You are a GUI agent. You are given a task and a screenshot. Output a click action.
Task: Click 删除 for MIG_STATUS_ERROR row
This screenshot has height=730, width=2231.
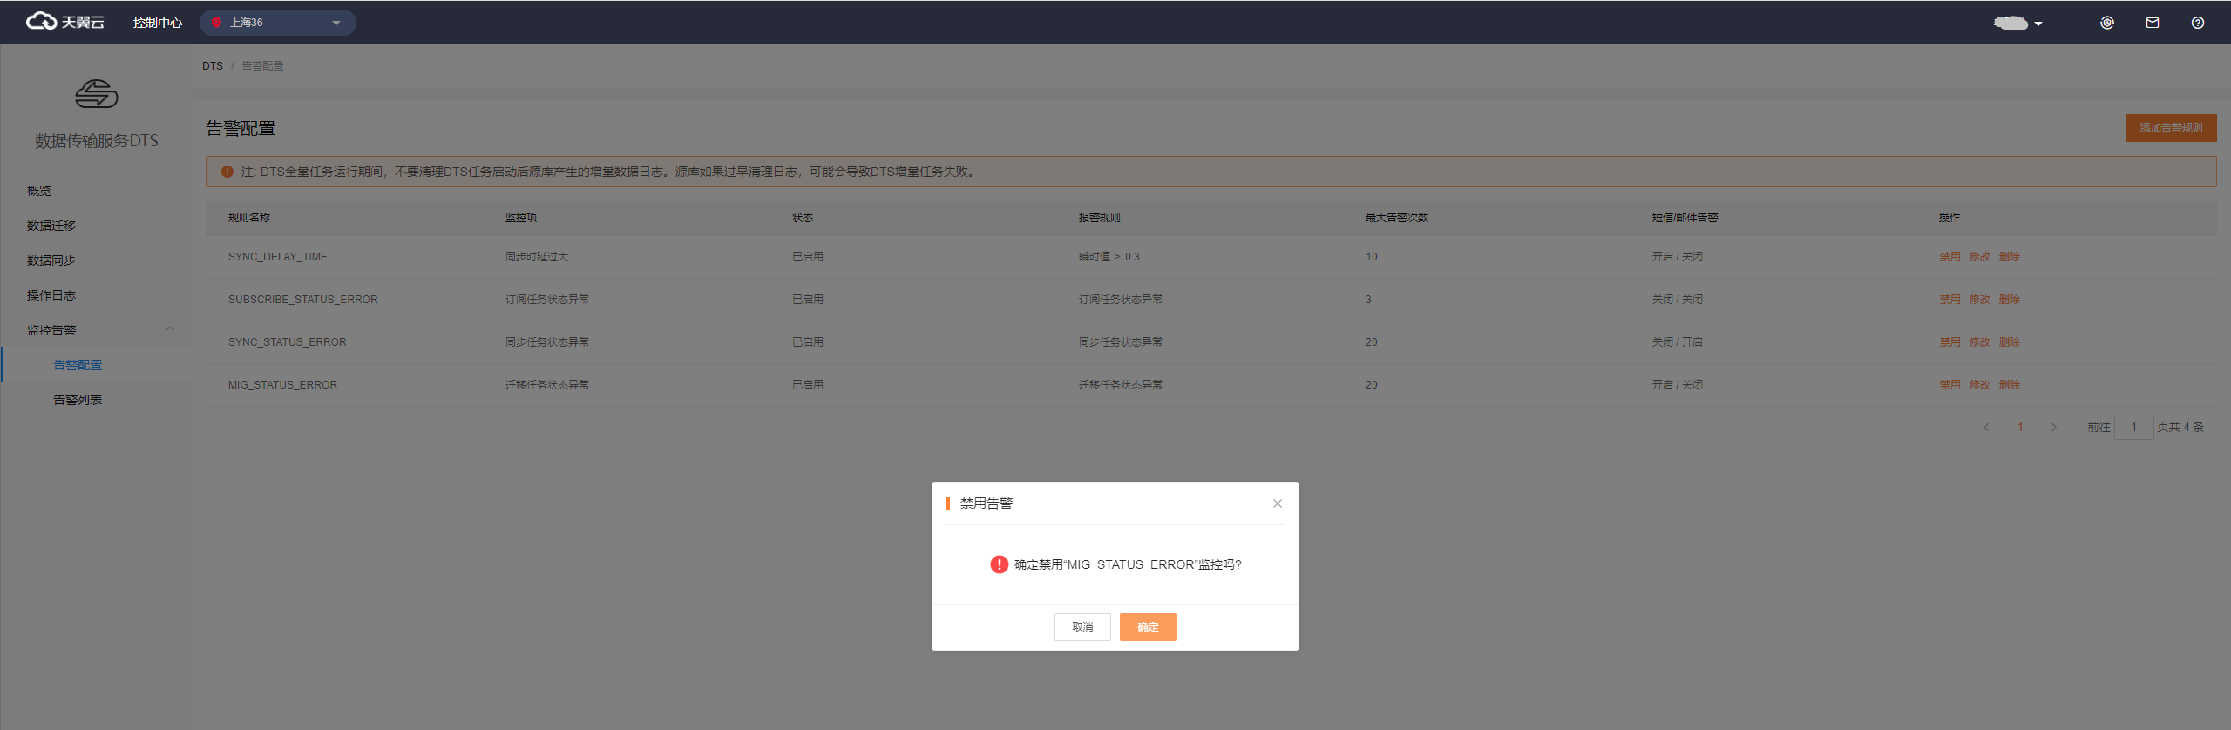[2009, 385]
